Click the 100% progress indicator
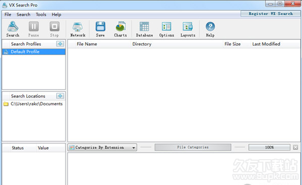 [x=269, y=147]
